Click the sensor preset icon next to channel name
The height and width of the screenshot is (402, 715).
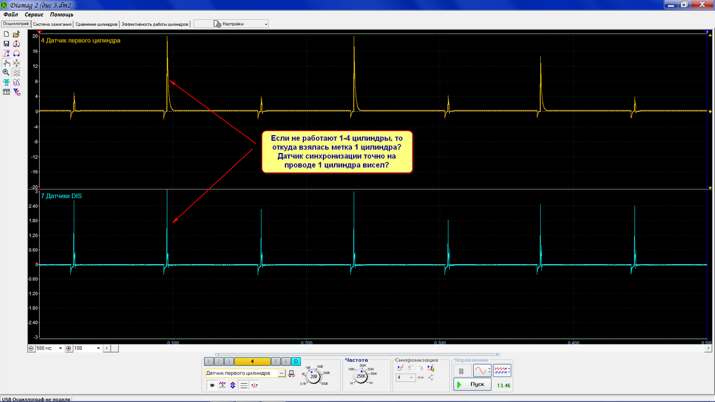point(291,374)
